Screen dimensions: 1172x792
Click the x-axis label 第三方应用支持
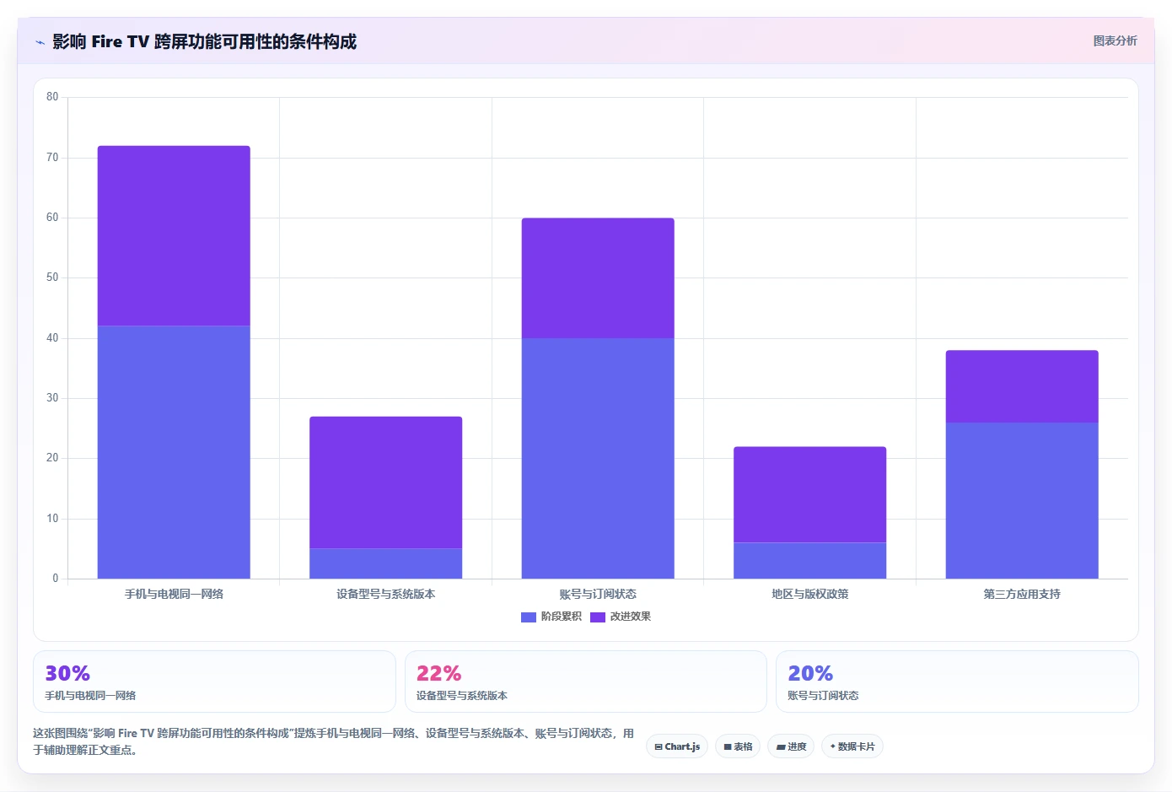(1022, 594)
